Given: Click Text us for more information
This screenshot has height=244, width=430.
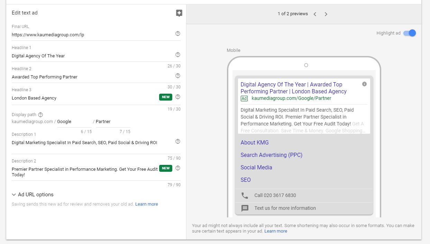Looking at the screenshot, I should coord(285,208).
